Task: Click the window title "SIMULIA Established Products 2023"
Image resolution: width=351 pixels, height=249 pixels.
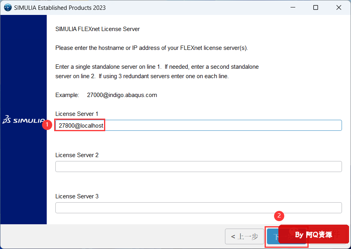Action: click(x=60, y=7)
